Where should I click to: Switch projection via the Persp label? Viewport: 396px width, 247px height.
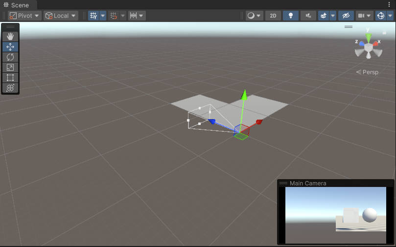368,72
